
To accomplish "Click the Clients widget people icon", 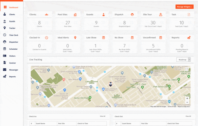I will (x=46, y=15).
